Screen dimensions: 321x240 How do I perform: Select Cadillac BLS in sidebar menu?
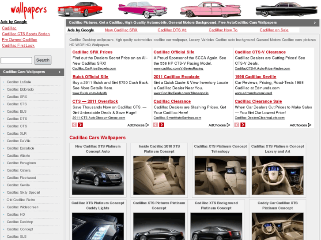17,111
